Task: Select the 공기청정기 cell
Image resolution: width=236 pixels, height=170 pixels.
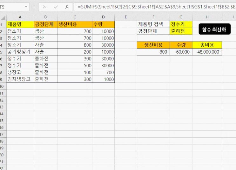Action: 20,52
